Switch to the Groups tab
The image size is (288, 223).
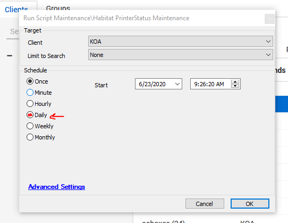coord(58,9)
